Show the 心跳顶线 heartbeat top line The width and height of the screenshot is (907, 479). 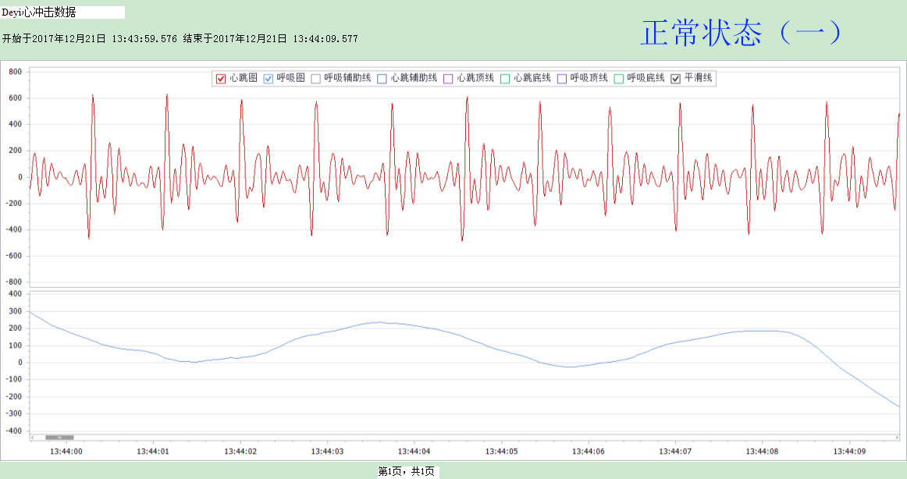(x=448, y=78)
